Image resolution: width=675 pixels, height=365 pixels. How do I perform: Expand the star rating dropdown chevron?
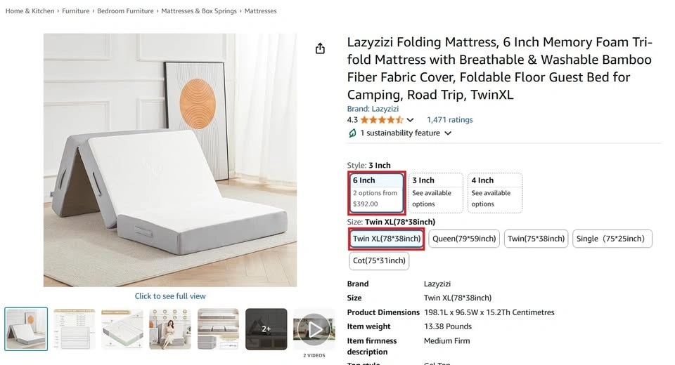pos(411,120)
